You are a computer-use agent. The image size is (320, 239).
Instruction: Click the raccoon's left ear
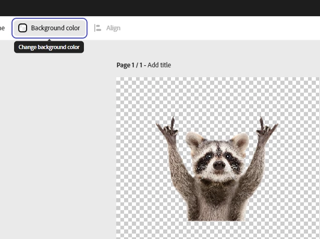point(194,140)
